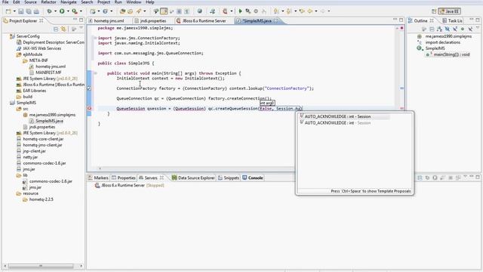Close the SimpleJMS.java editor tab

275,20
